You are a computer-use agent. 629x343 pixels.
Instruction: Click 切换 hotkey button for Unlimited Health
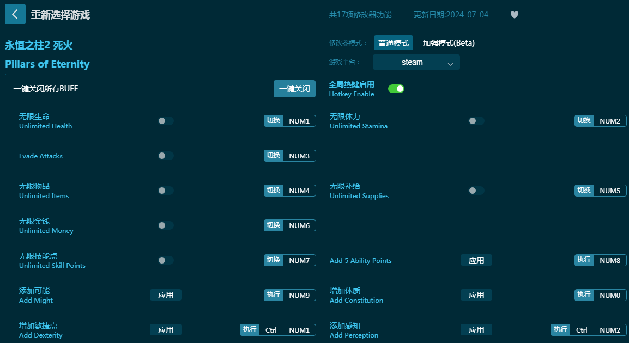[x=274, y=121]
